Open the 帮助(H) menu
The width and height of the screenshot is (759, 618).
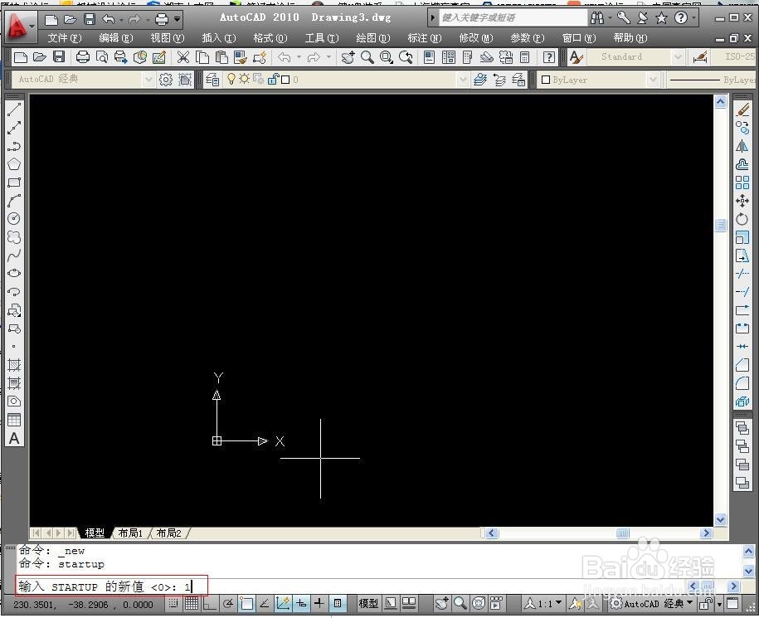tap(630, 38)
